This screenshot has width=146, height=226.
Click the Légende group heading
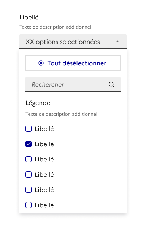[38, 103]
